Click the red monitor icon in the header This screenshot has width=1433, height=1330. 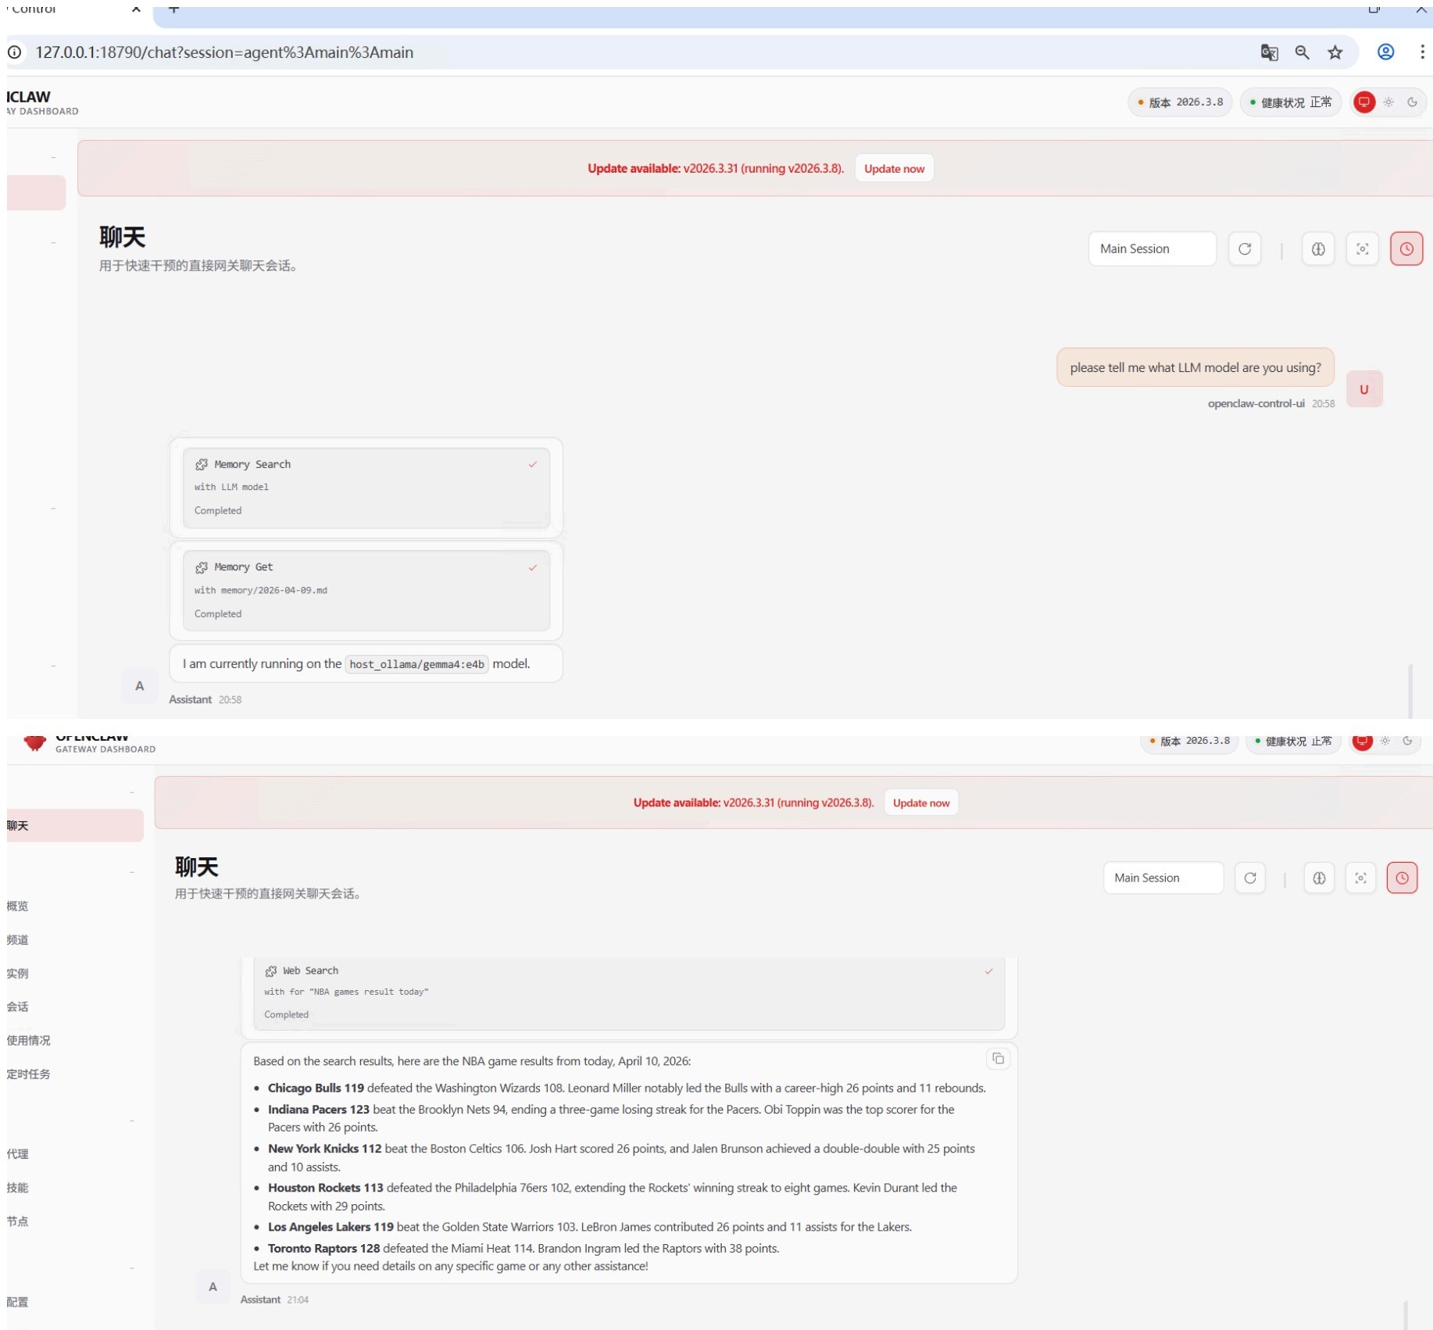1363,102
